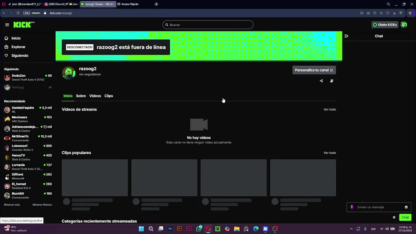Open a new browser tab with plus icon
This screenshot has width=416, height=234.
pos(156,4)
